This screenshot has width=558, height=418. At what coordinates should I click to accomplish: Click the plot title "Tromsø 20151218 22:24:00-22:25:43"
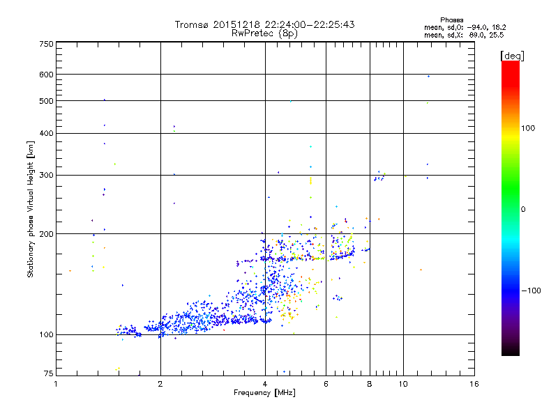click(264, 24)
